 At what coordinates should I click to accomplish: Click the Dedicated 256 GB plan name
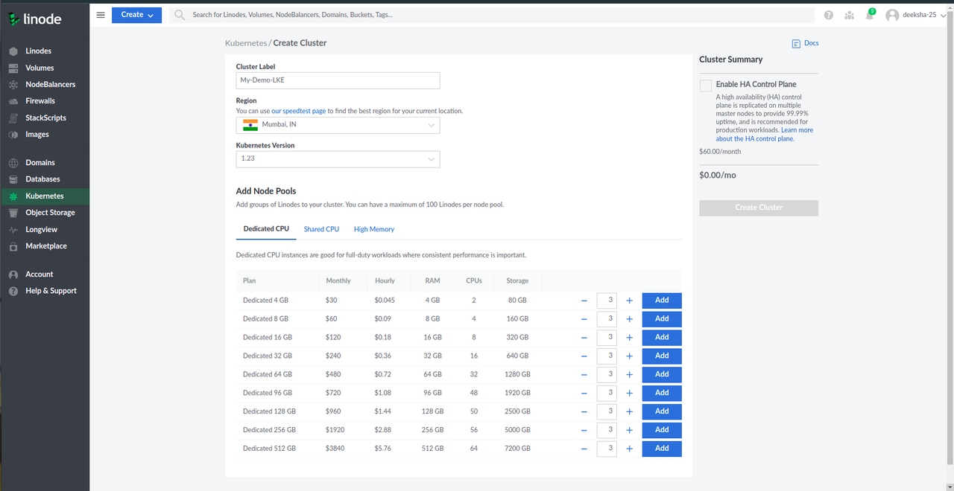pyautogui.click(x=269, y=430)
